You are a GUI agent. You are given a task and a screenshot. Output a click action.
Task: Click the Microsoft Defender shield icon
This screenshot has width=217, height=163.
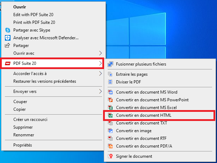[x=8, y=38]
